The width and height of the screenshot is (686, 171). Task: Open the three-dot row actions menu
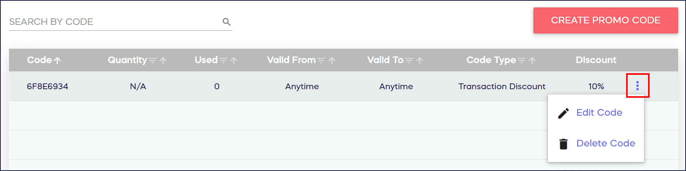[637, 86]
